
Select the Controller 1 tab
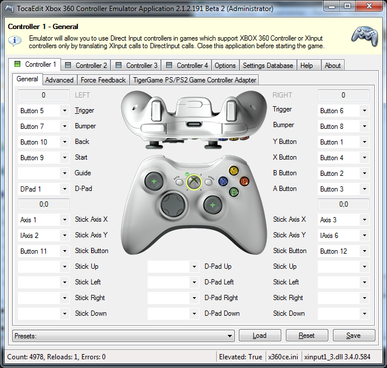coord(35,64)
